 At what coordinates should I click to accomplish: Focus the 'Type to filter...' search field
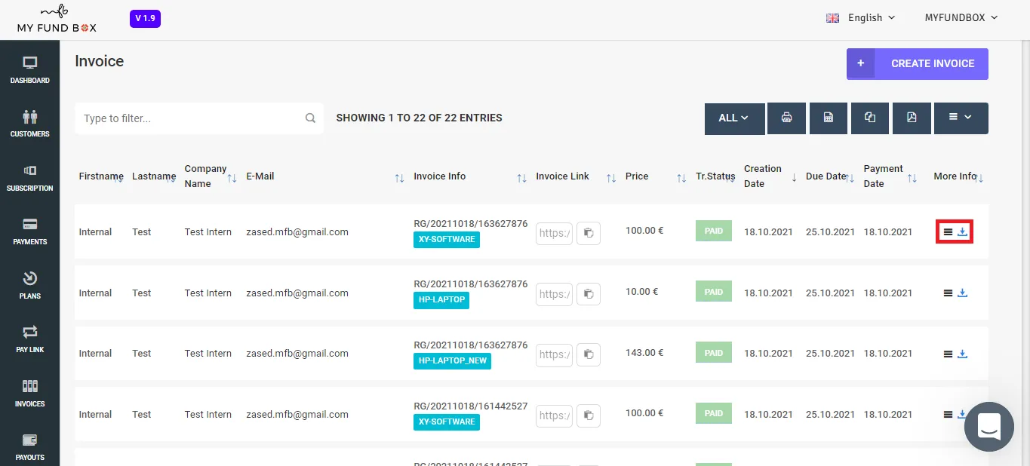pos(199,118)
